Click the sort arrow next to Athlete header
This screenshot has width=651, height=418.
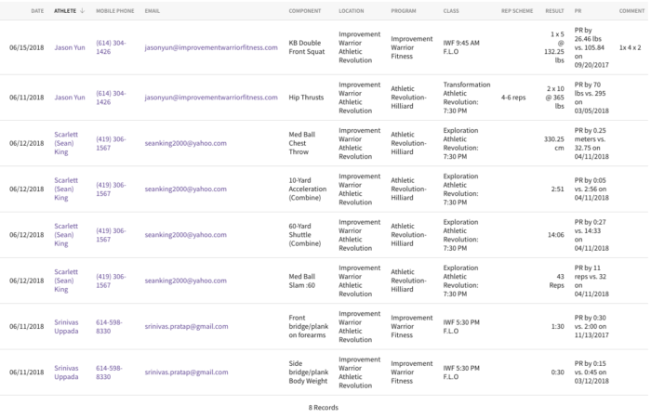click(x=82, y=11)
